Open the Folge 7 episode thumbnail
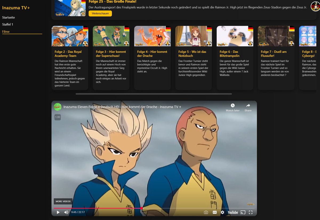The height and width of the screenshot is (220, 320). 276,36
